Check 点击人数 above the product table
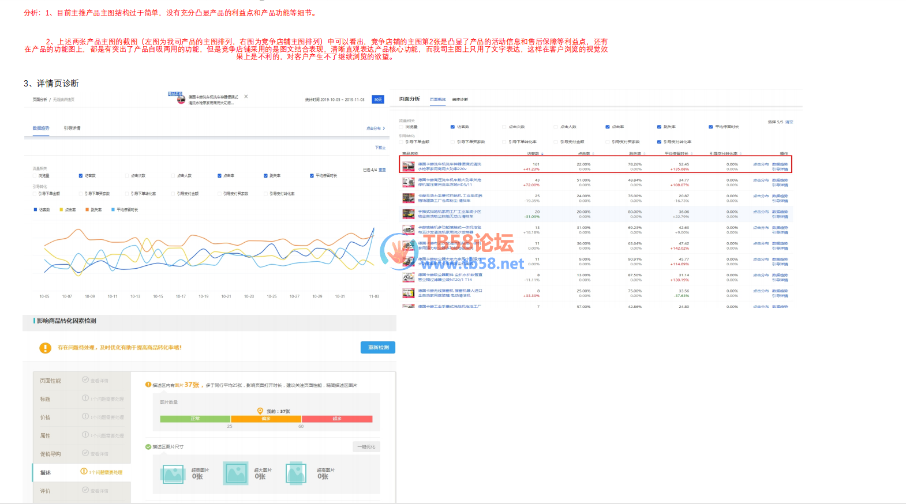 click(x=556, y=127)
